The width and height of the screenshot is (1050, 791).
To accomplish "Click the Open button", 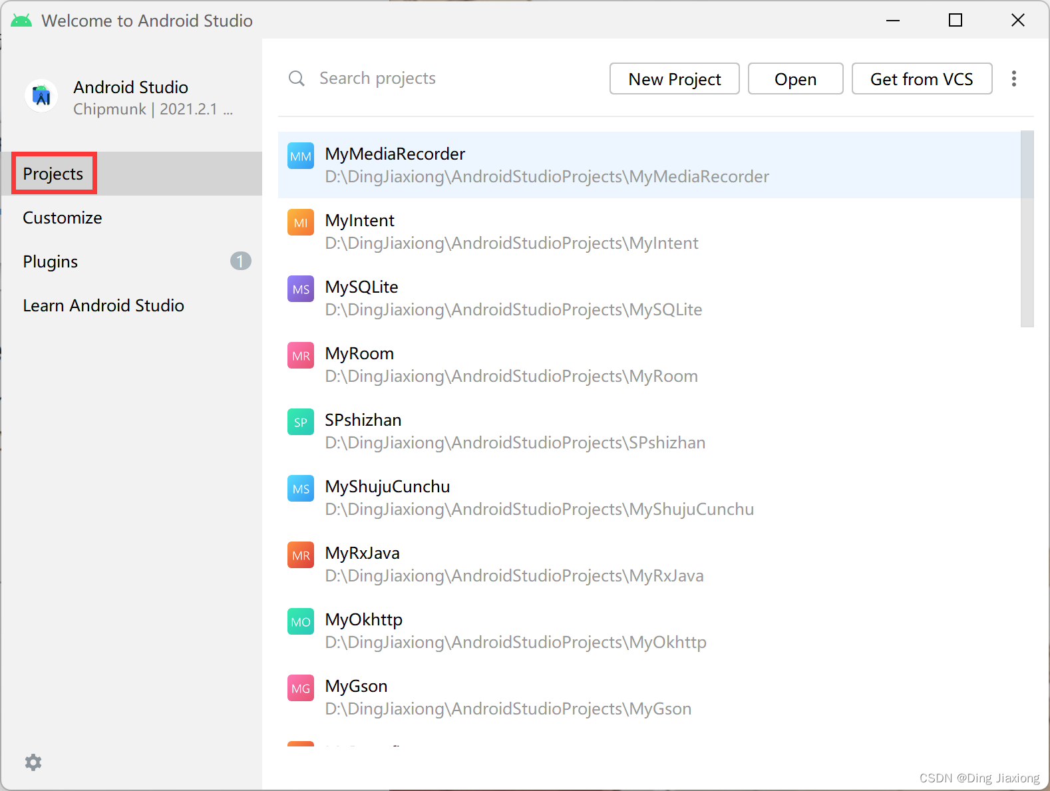I will point(796,79).
